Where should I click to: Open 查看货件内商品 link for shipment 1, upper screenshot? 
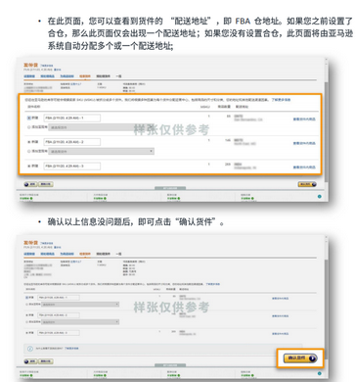[304, 119]
